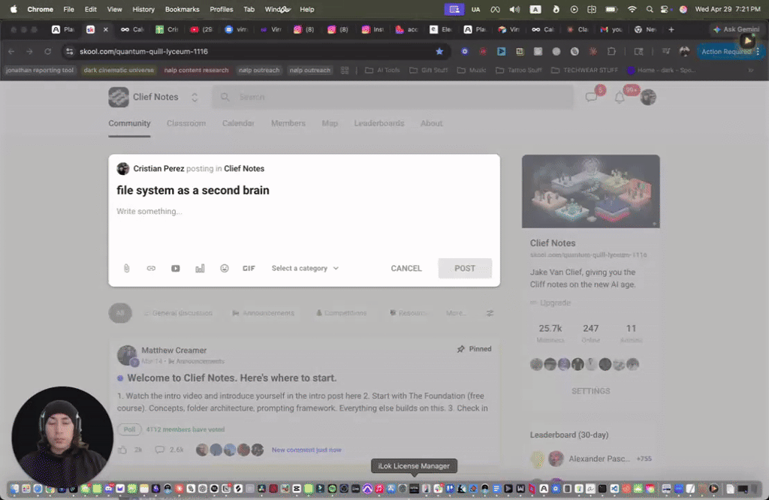This screenshot has height=500, width=769.
Task: Reload the page in Chrome
Action: tap(47, 52)
